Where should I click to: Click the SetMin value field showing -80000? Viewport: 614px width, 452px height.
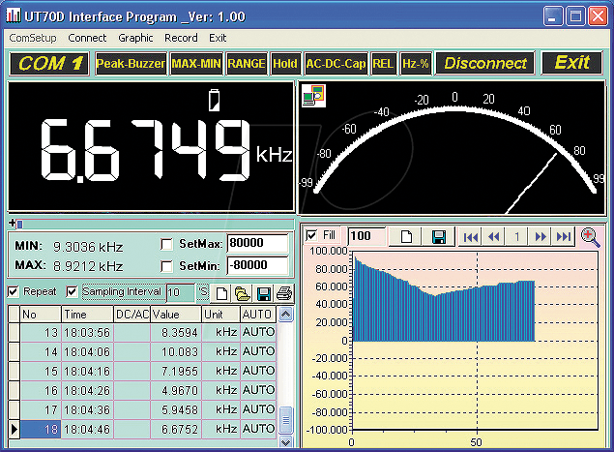point(257,265)
